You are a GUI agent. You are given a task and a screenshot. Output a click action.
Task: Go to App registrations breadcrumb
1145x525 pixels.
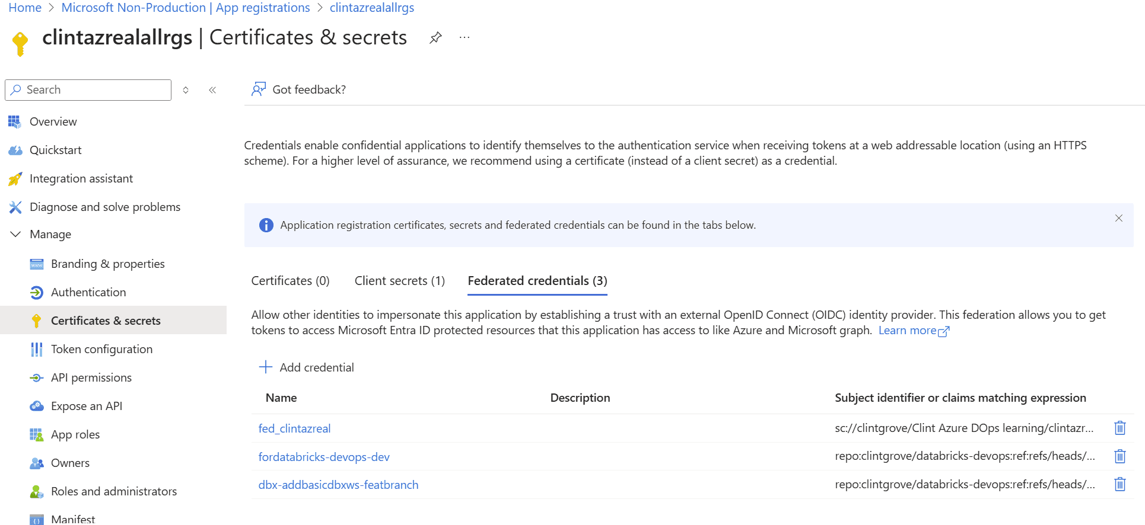(186, 8)
